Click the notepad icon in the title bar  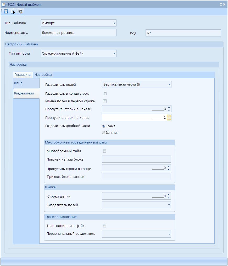(x=4, y=4)
